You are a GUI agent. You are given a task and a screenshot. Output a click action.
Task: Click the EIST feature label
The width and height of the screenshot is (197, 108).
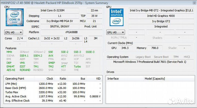pyautogui.click(x=22, y=67)
